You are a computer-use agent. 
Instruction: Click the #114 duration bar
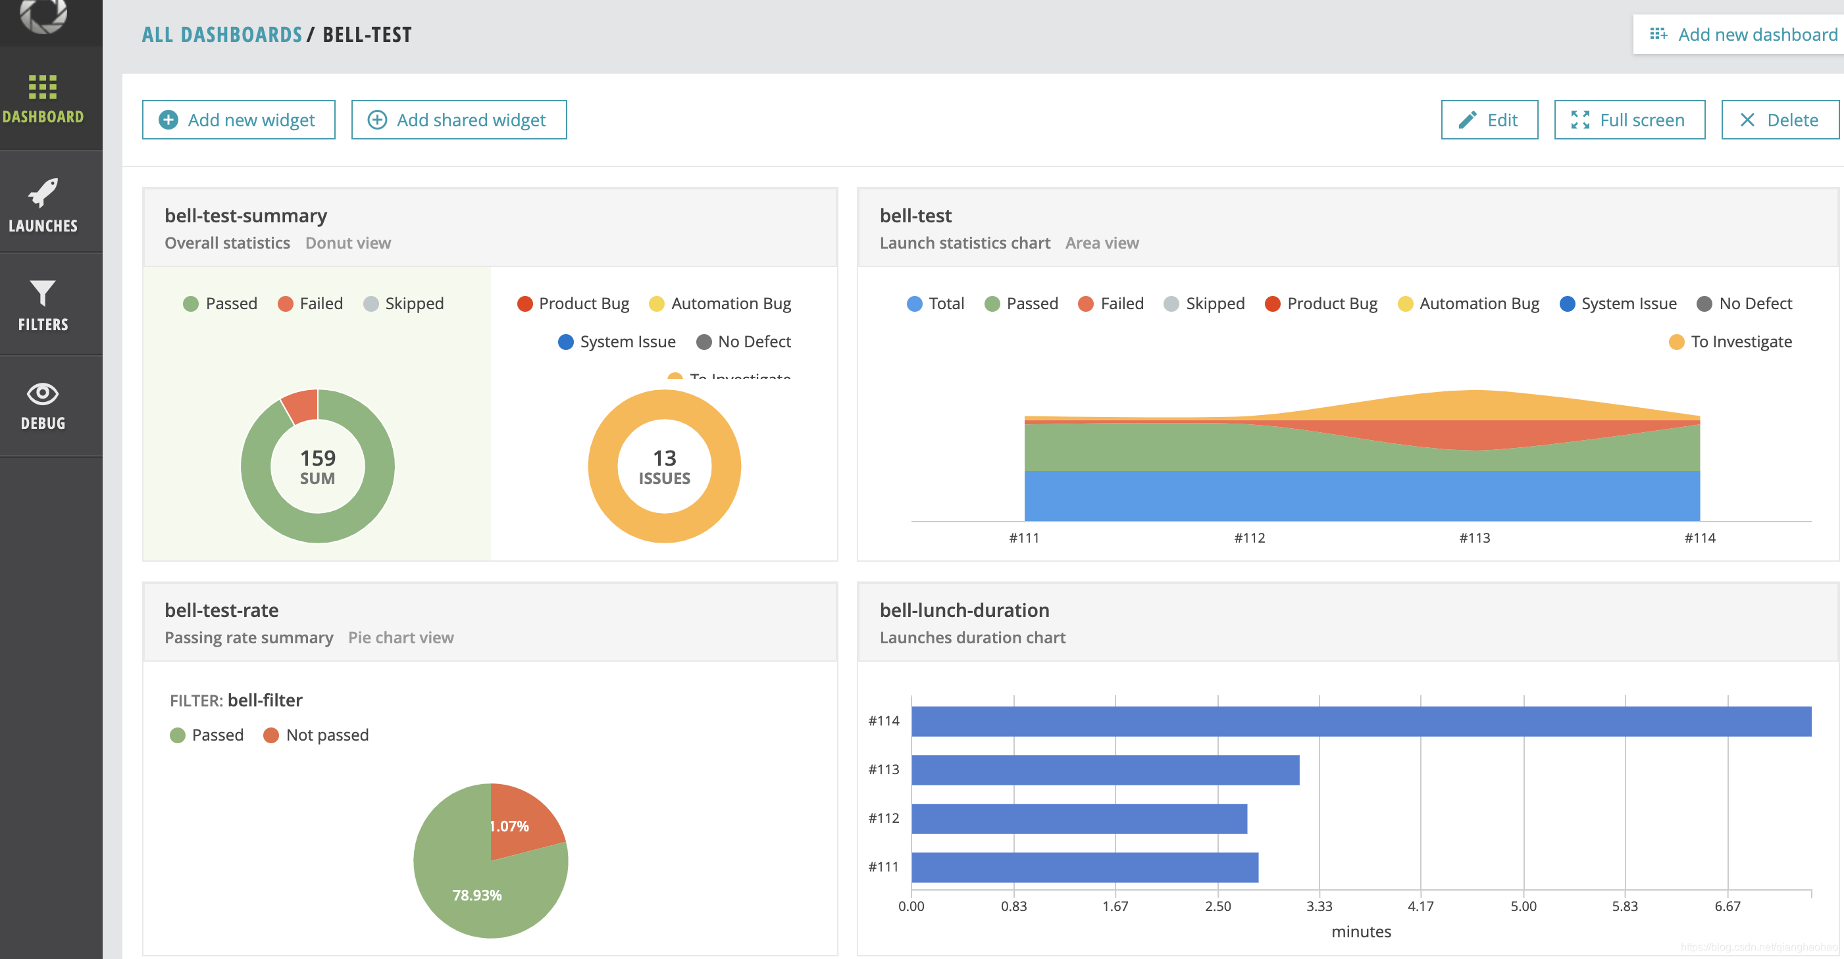click(1361, 721)
